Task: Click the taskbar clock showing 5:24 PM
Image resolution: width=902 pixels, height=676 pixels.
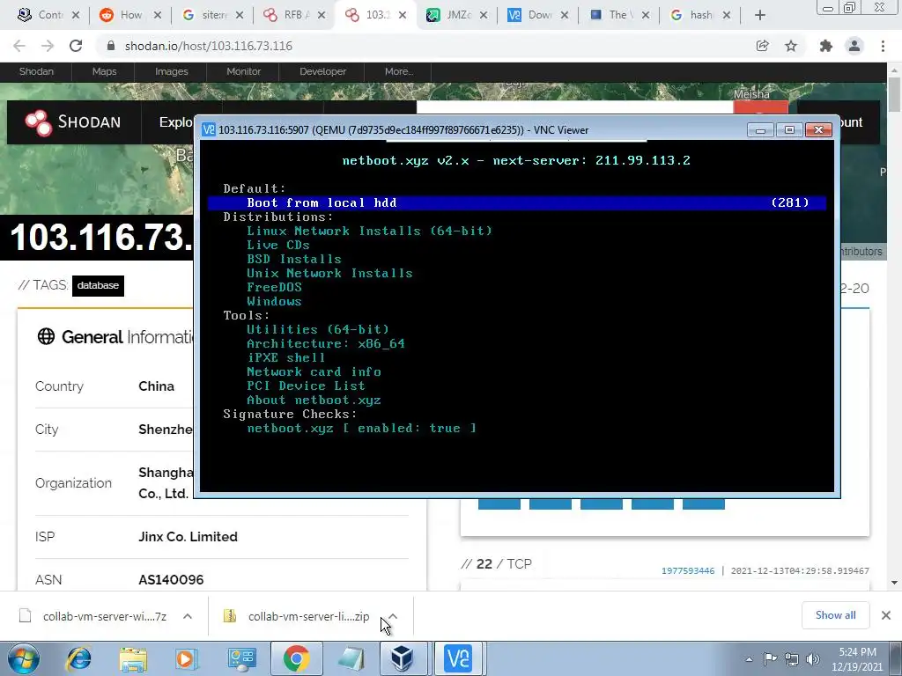Action: (856, 659)
